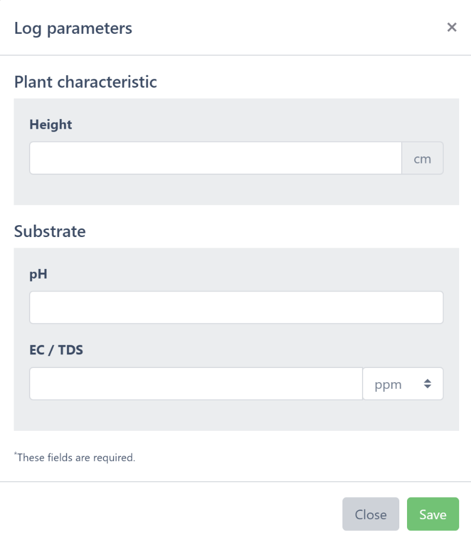Click the word 'Save' in the footer

[433, 514]
